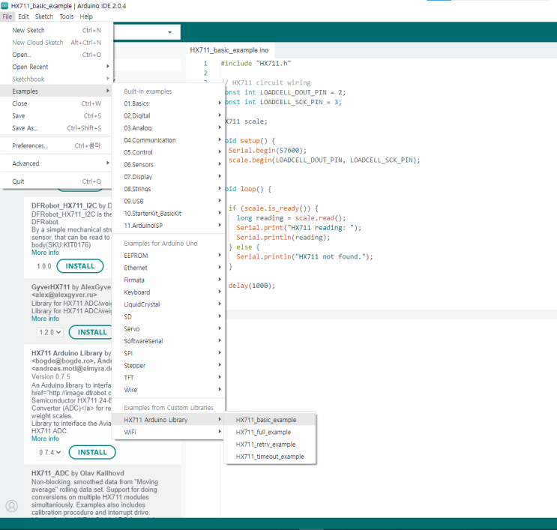
Task: Open More info link for GyverHX711
Action: point(45,319)
